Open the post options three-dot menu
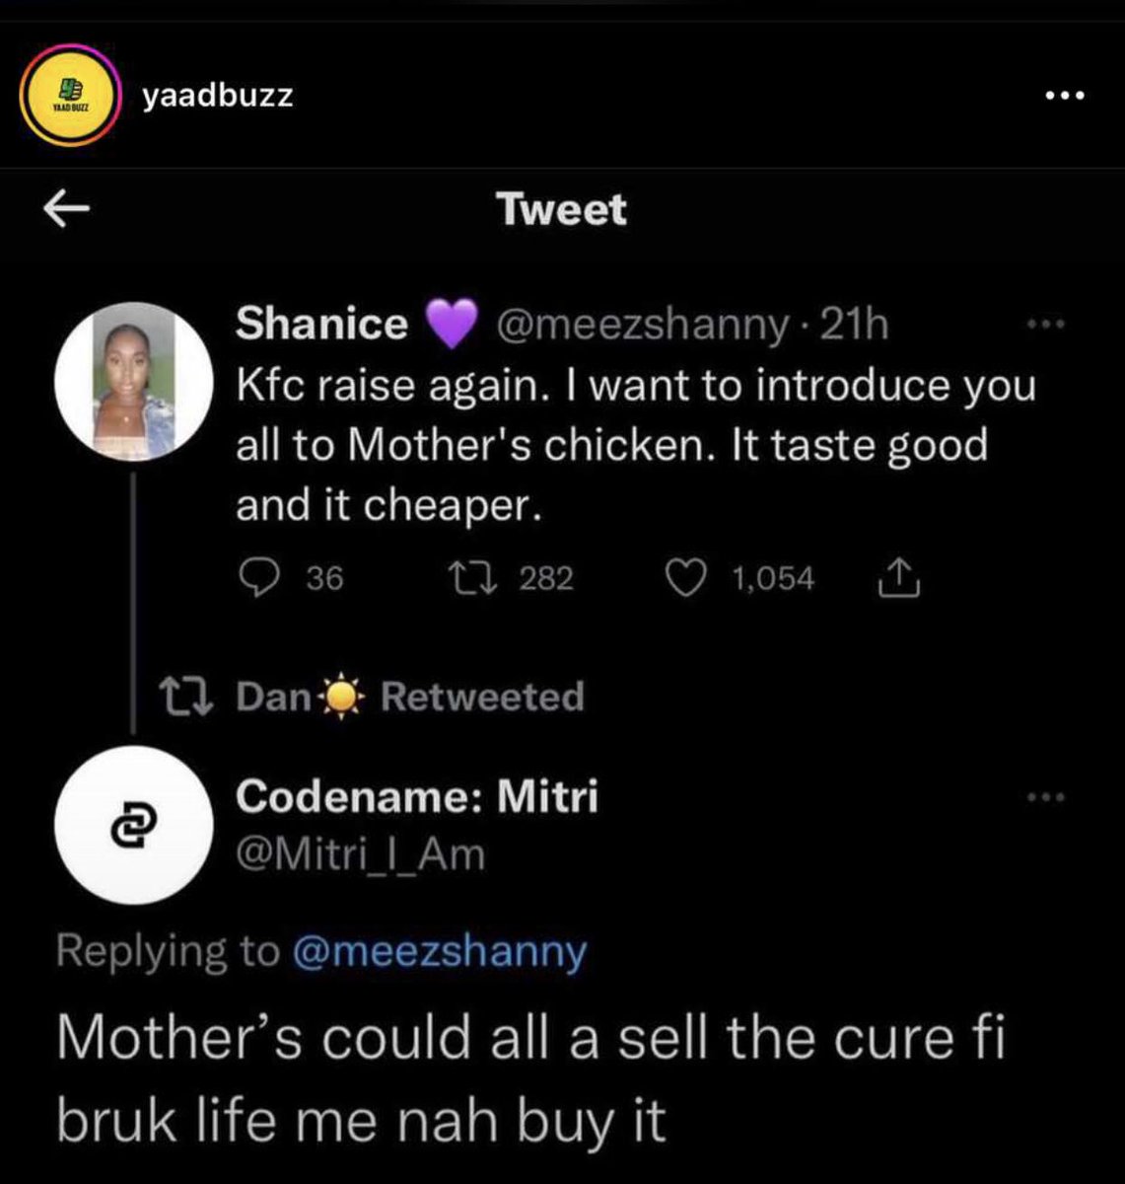This screenshot has height=1184, width=1125. click(x=1065, y=96)
